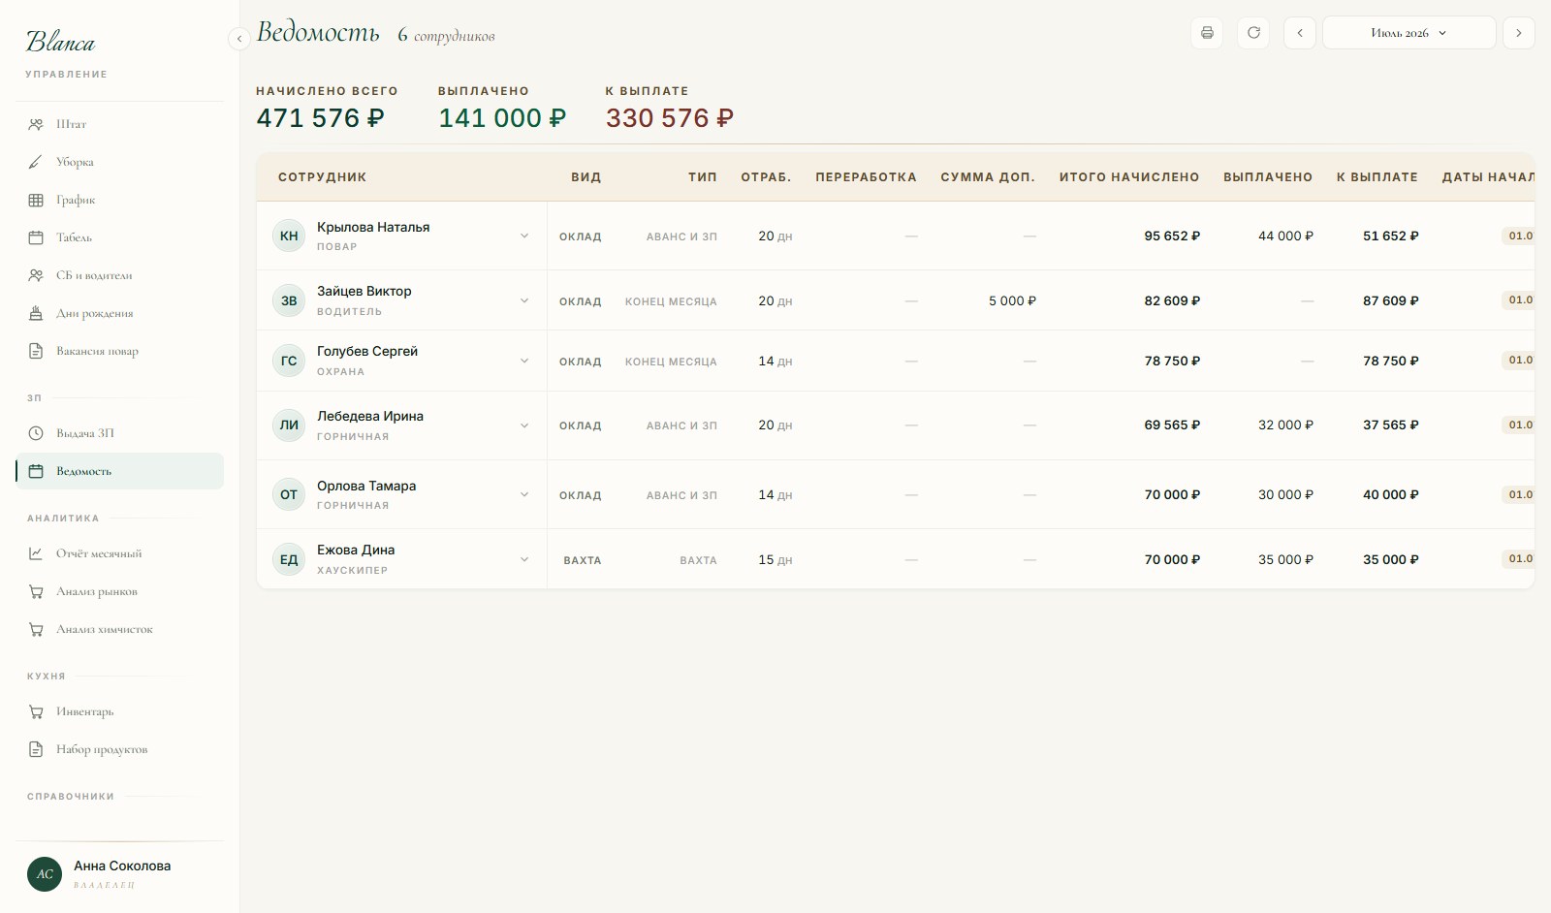The height and width of the screenshot is (913, 1551).
Task: Expand Крылова Наталья row details
Action: [524, 236]
